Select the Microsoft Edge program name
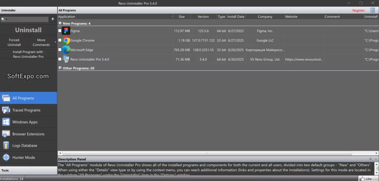Screen dimensions: 379x181 tap(82, 50)
